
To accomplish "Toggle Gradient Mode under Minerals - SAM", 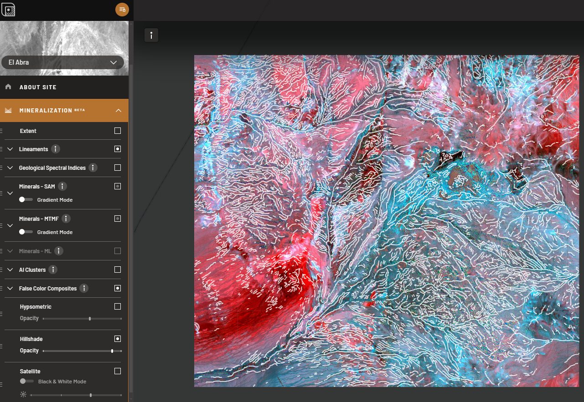I will pos(26,199).
